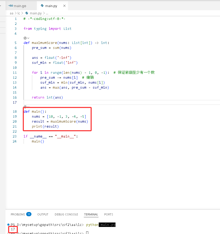Viewport: 220px width, 234px height.
Task: Click "ans = float('-inf')" line
Action: pyautogui.click(x=52, y=58)
